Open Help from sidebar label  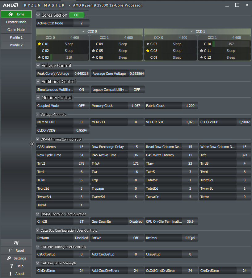[x=20, y=266]
